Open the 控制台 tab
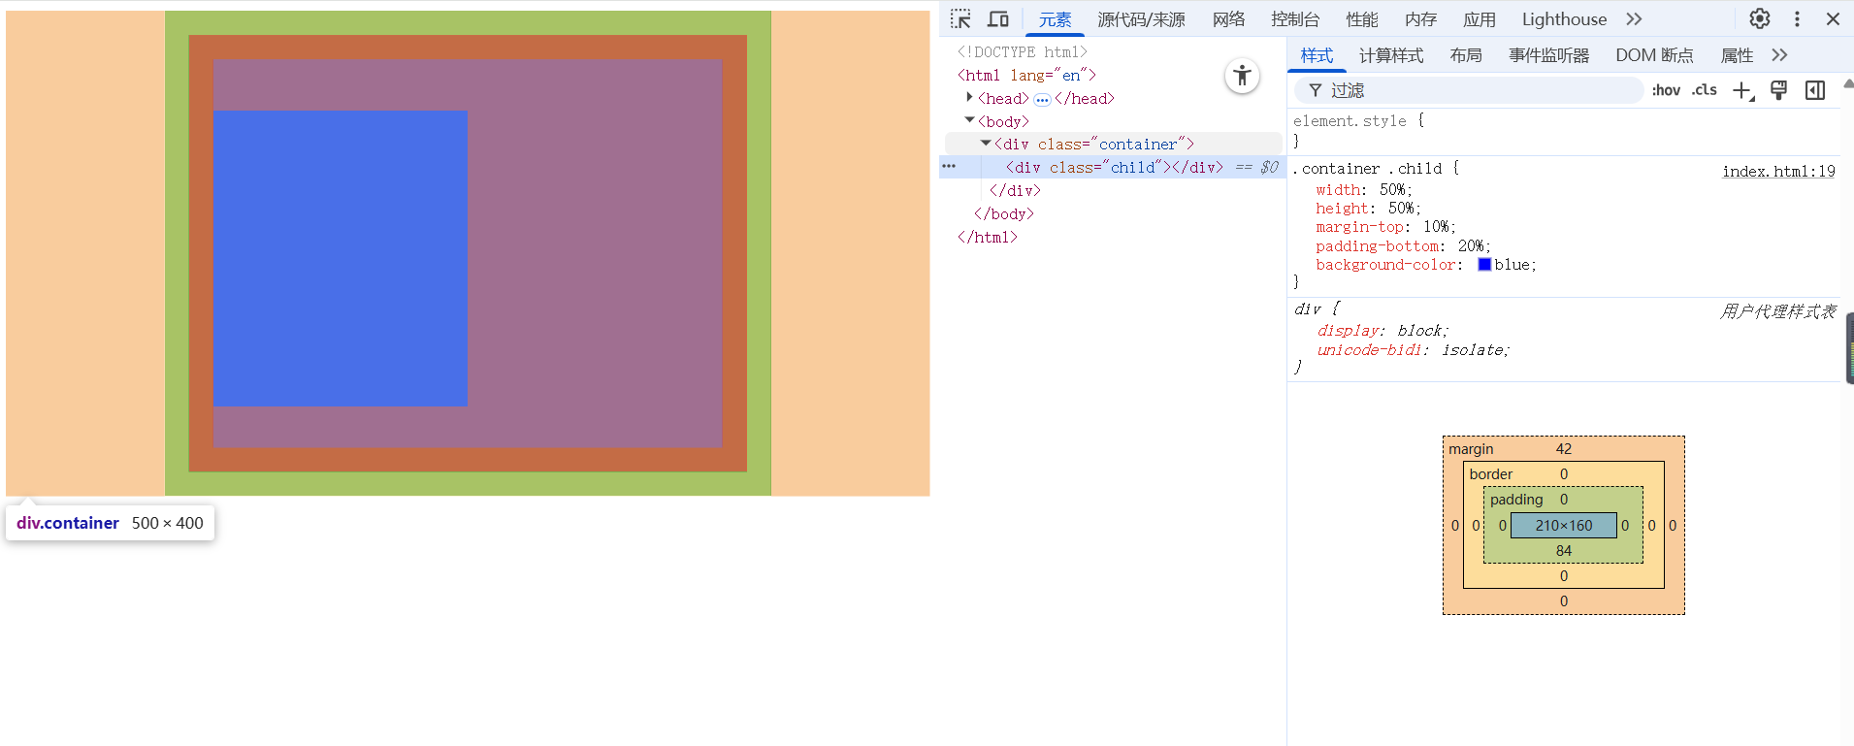1854x746 pixels. point(1295,19)
